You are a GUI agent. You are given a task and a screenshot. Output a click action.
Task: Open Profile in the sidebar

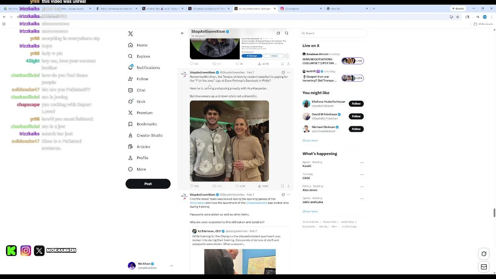tap(138, 158)
